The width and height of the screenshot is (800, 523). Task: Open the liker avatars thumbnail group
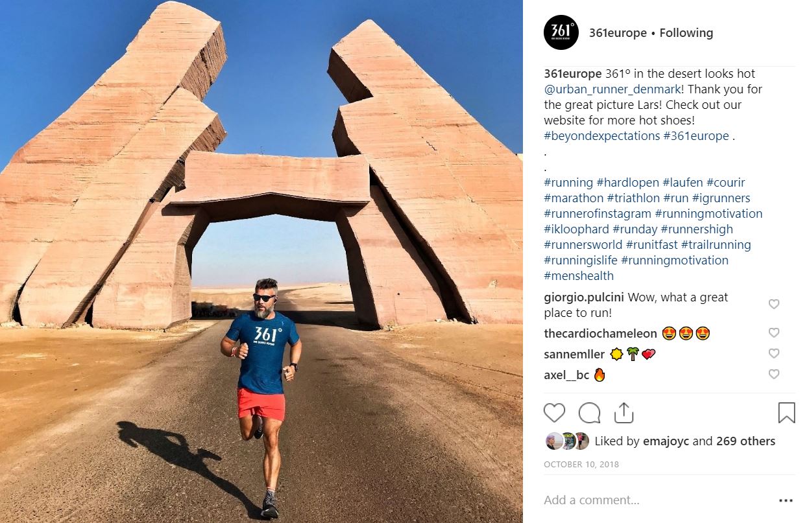click(x=567, y=441)
